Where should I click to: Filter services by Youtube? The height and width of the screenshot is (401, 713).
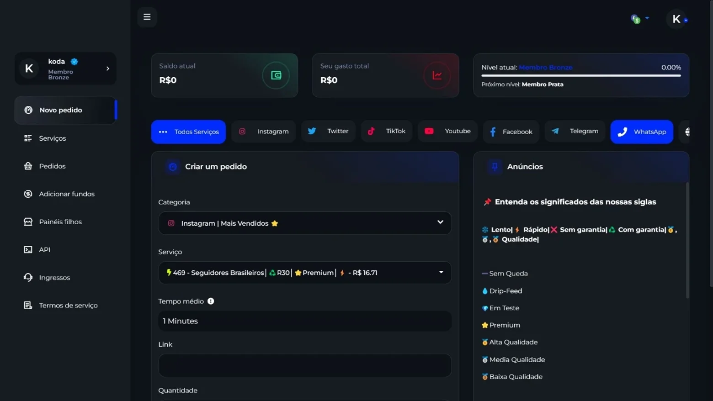[x=447, y=131]
